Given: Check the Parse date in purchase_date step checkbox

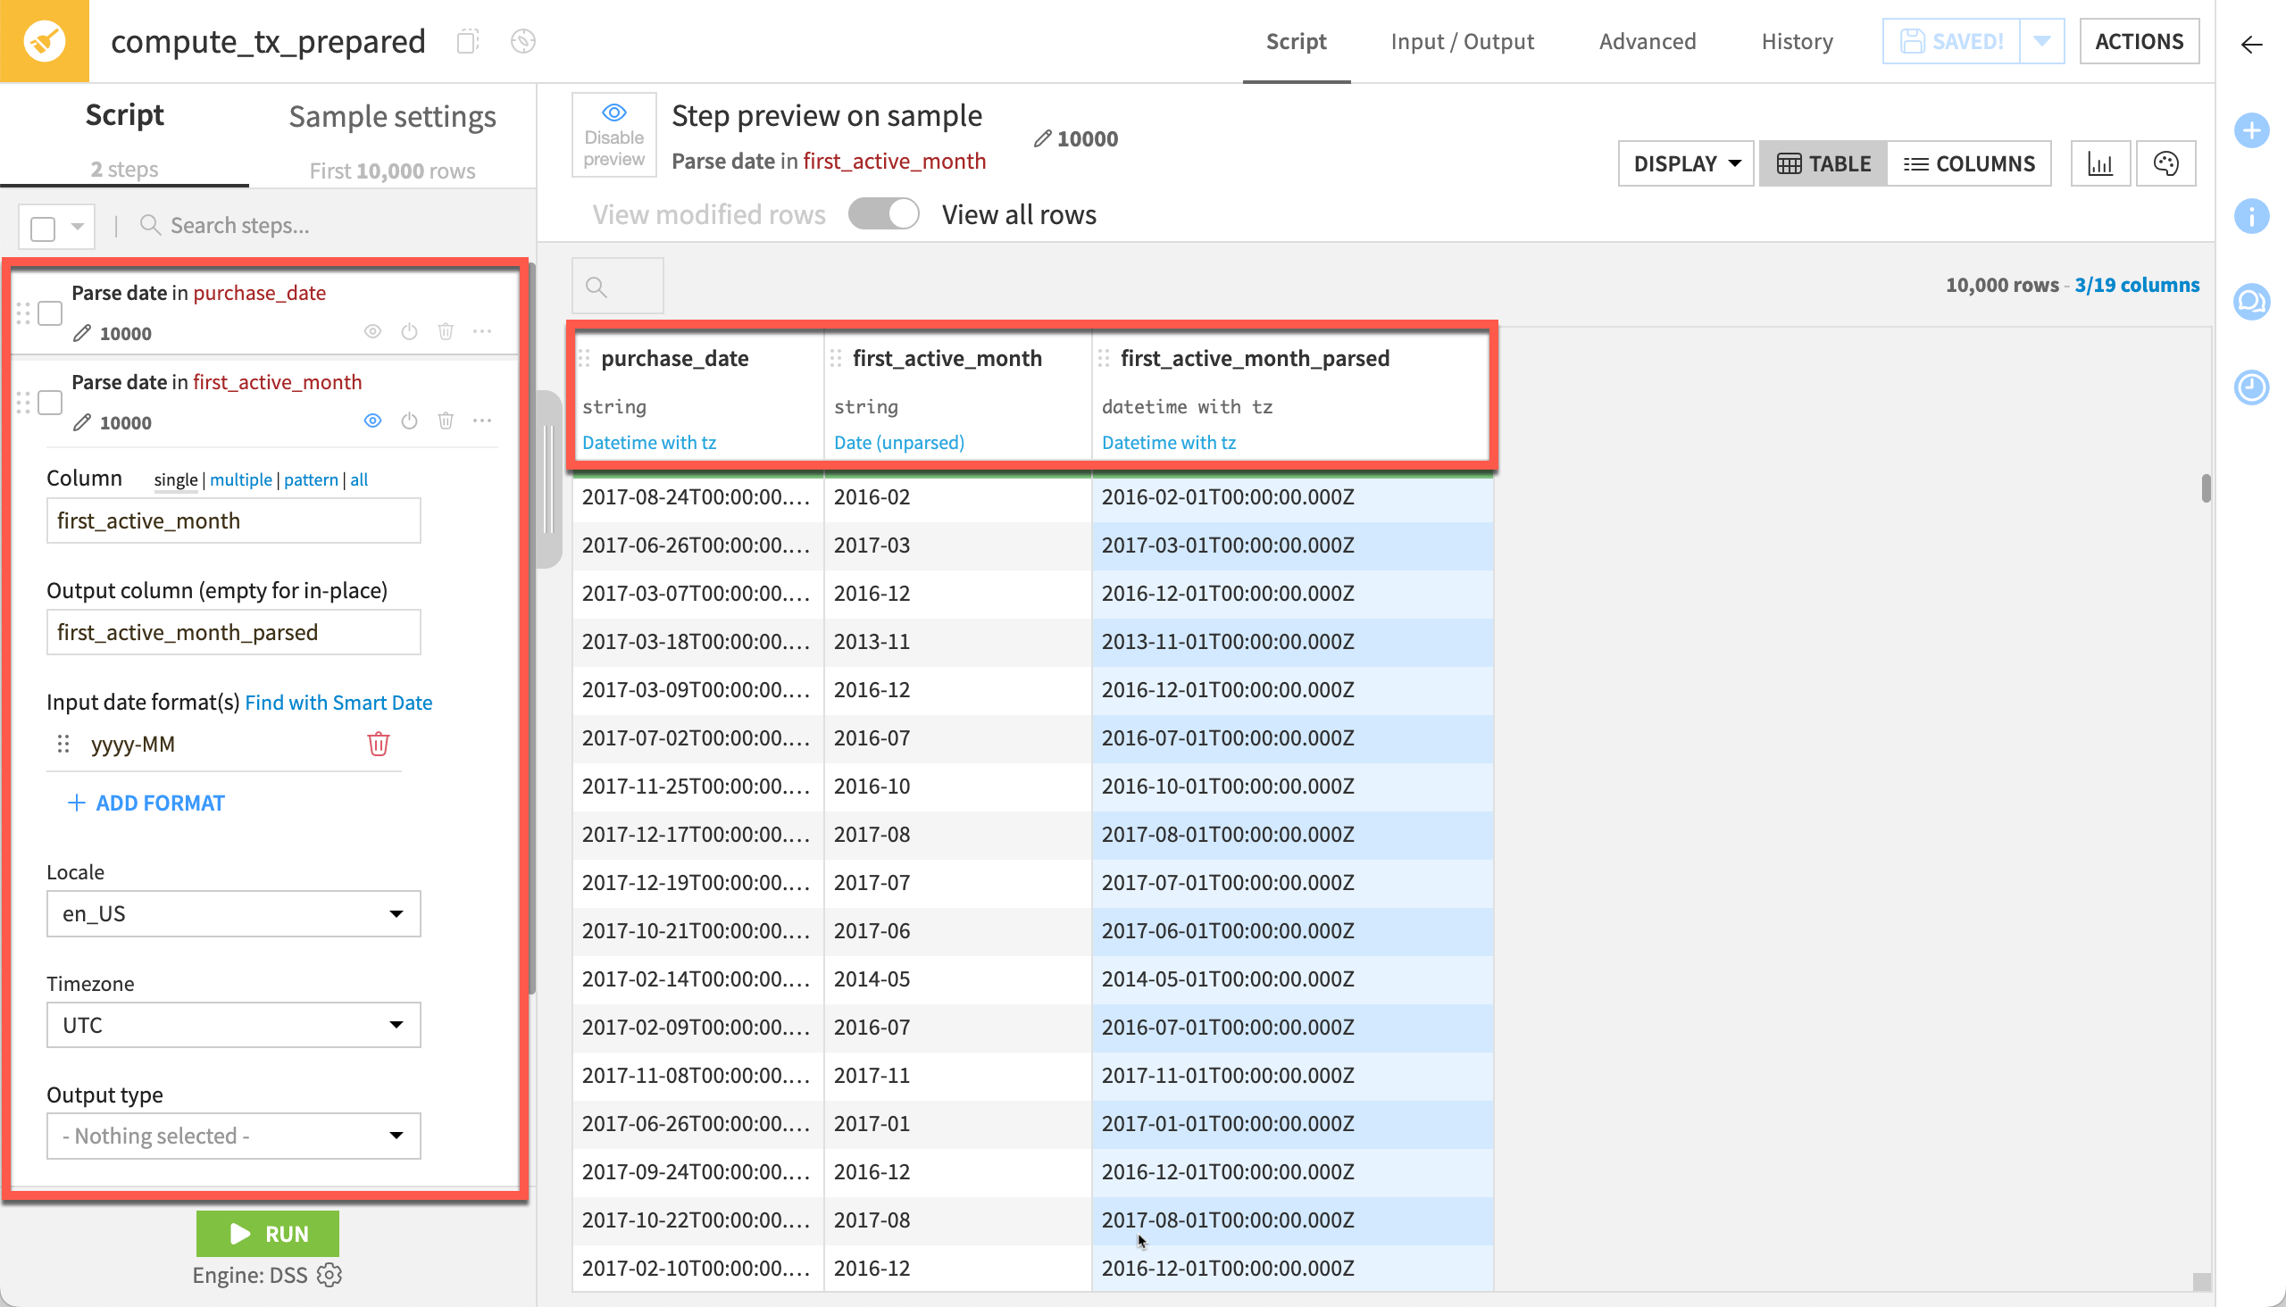Looking at the screenshot, I should pos(50,312).
